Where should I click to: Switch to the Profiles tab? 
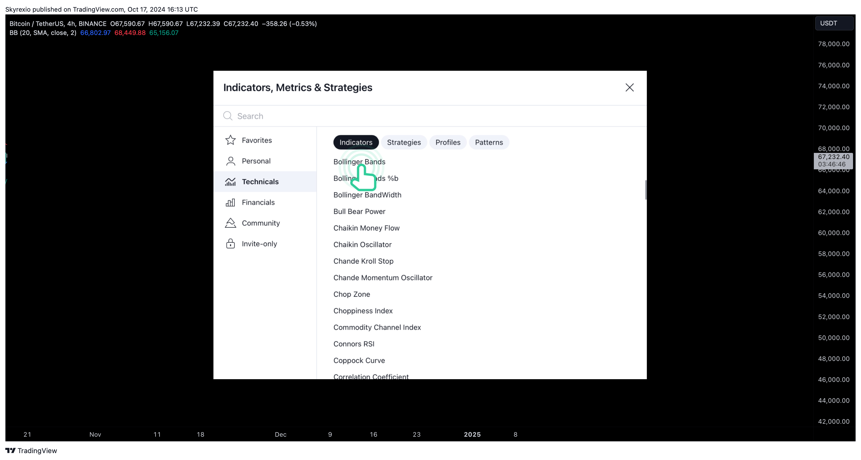(448, 142)
